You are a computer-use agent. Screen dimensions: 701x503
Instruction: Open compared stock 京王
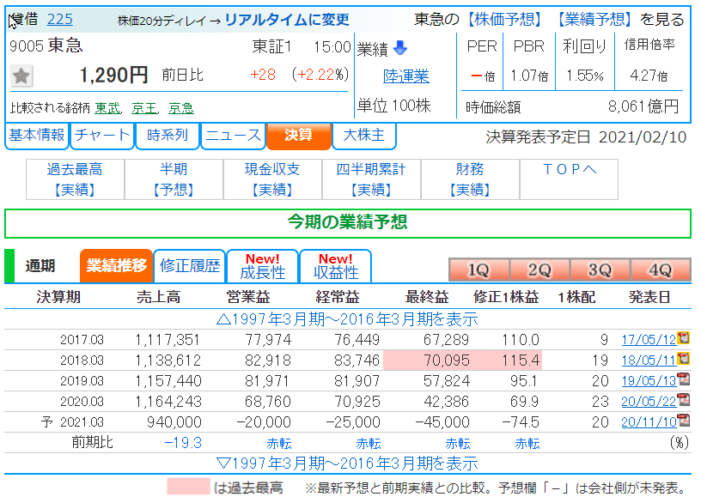coord(144,107)
